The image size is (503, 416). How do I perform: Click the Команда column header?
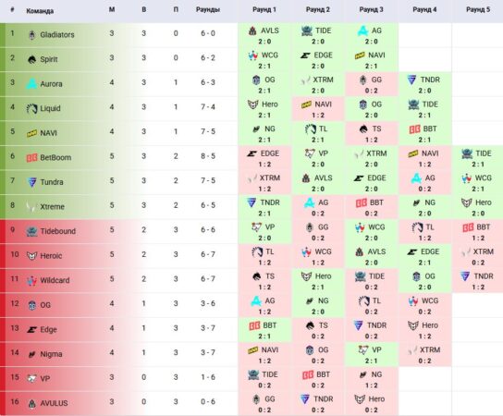tap(40, 11)
